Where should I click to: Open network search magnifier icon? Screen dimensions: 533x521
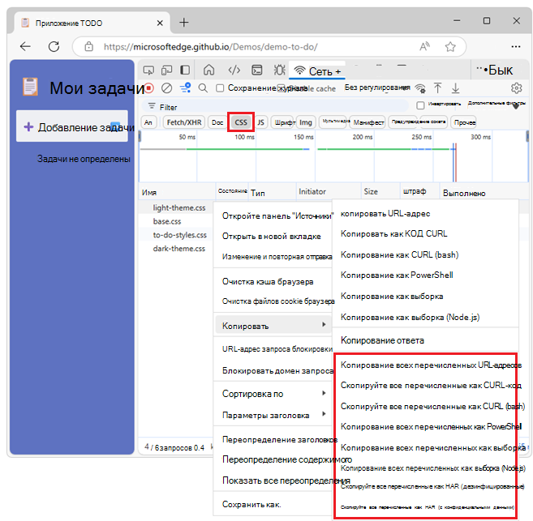tap(203, 88)
